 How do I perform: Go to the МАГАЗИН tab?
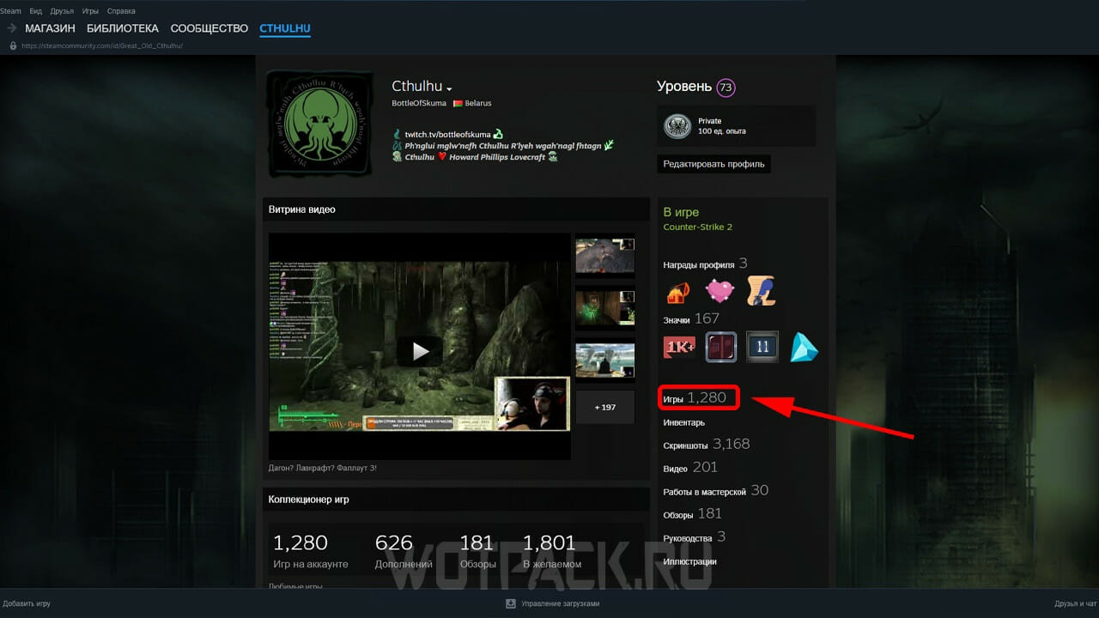(50, 28)
